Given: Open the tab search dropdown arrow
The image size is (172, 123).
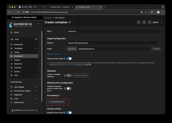Looking at the screenshot, I should point(163,7).
